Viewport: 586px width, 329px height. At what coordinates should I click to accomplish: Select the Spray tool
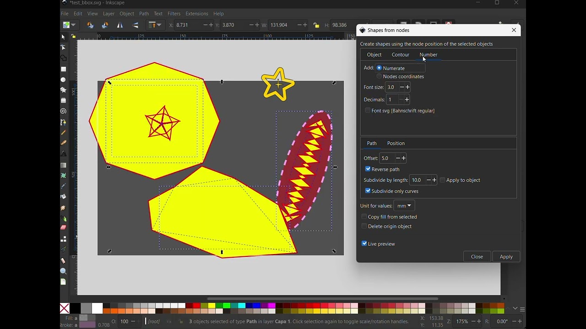point(64,218)
